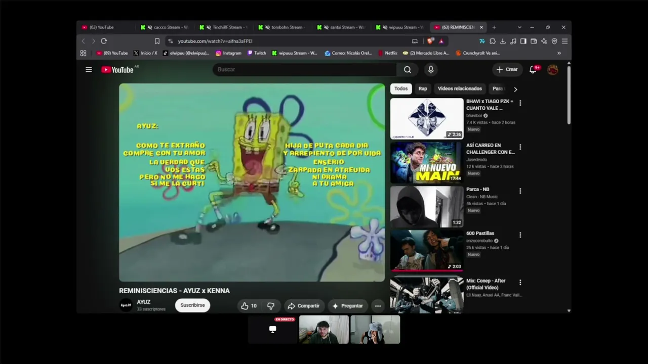Select the Todos filter chip

401,89
